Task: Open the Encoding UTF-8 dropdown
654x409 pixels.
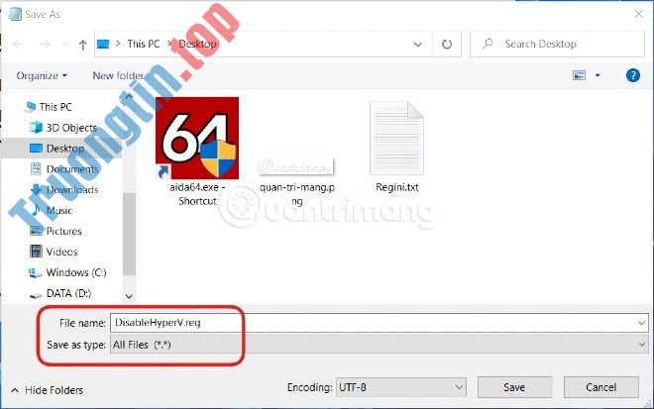Action: click(401, 387)
